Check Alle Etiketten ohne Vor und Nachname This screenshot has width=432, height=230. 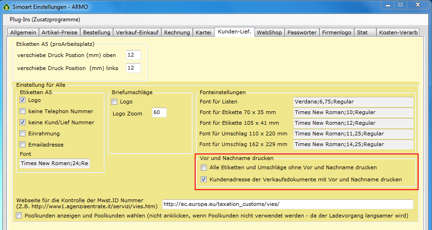point(203,167)
